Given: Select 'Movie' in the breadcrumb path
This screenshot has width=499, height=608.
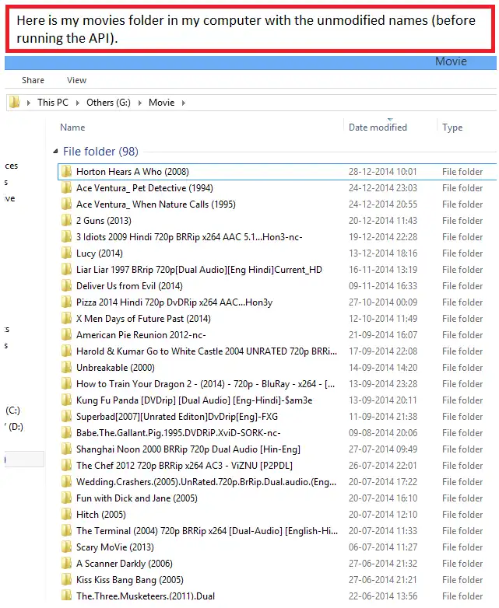Looking at the screenshot, I should 162,103.
